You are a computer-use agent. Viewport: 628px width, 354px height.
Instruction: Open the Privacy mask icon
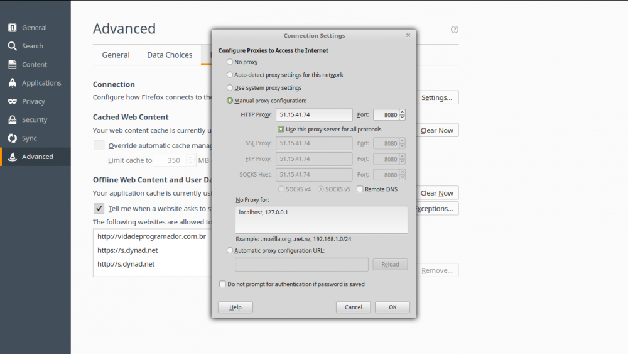click(12, 101)
